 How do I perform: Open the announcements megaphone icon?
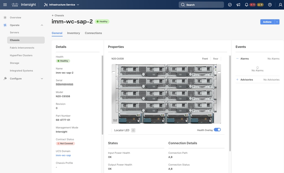[238, 5]
